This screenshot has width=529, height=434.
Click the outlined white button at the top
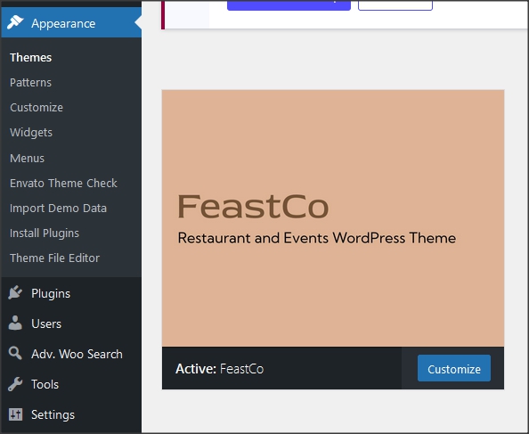tap(395, 5)
